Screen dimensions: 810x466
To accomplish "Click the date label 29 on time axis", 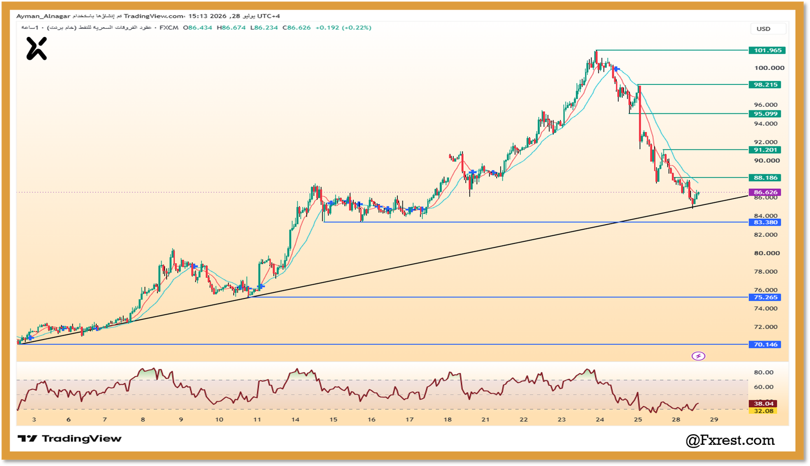I will (x=714, y=419).
